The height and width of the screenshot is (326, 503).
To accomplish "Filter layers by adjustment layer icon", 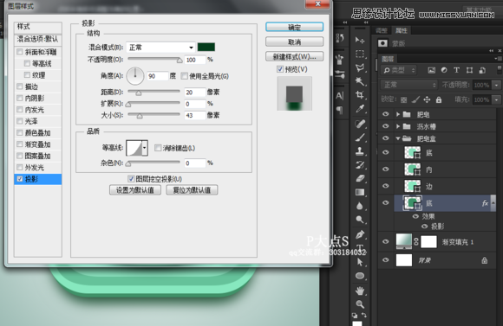I will (x=444, y=70).
